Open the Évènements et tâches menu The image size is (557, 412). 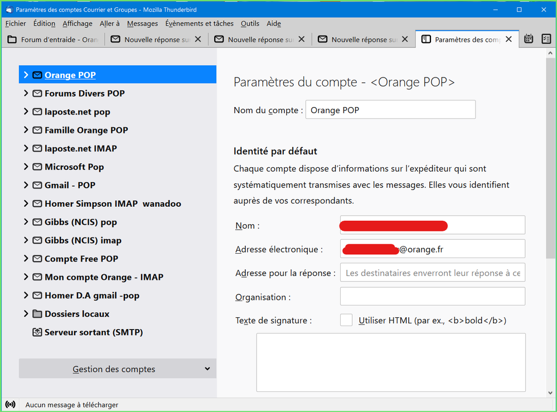pyautogui.click(x=199, y=23)
